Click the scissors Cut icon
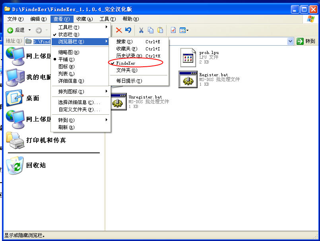 (x=141, y=31)
